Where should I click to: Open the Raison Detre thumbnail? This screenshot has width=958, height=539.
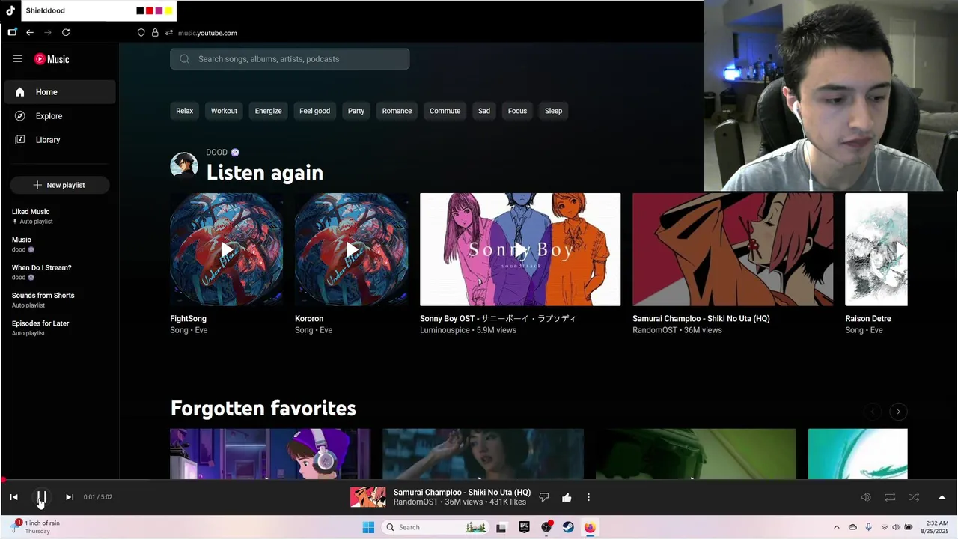point(876,249)
